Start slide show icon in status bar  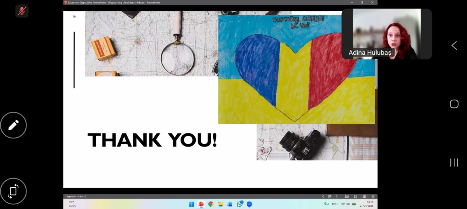[373, 197]
